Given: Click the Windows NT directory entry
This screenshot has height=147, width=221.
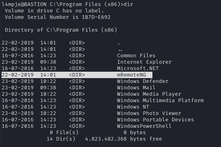Looking at the screenshot, I should tap(133, 107).
